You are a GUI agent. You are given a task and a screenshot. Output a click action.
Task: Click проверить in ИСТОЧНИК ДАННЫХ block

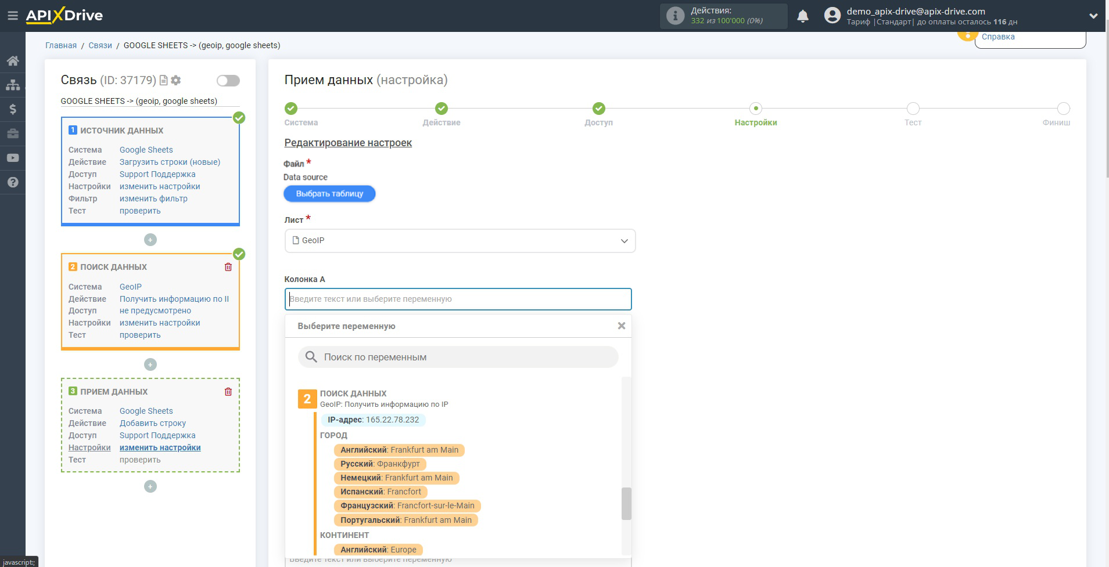pyautogui.click(x=140, y=211)
